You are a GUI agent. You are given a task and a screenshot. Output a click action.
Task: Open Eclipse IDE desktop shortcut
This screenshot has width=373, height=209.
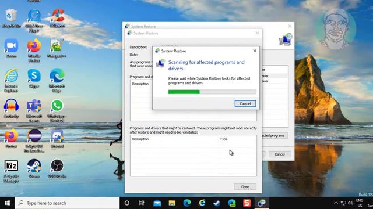[x=34, y=140]
